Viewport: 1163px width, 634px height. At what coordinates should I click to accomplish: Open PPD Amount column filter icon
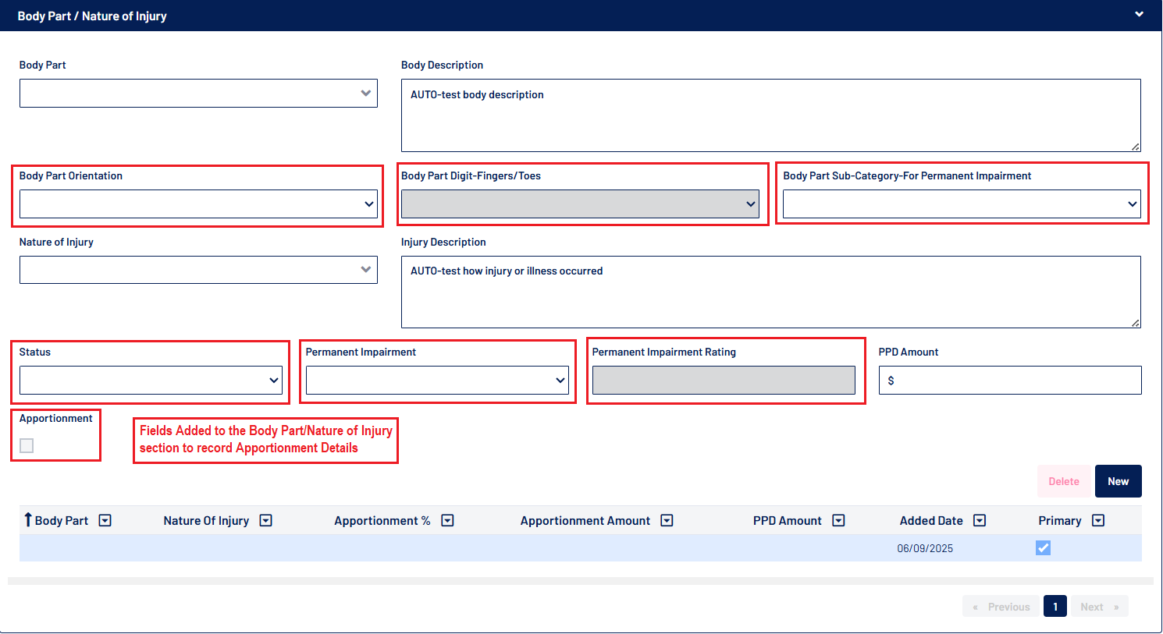(x=838, y=521)
